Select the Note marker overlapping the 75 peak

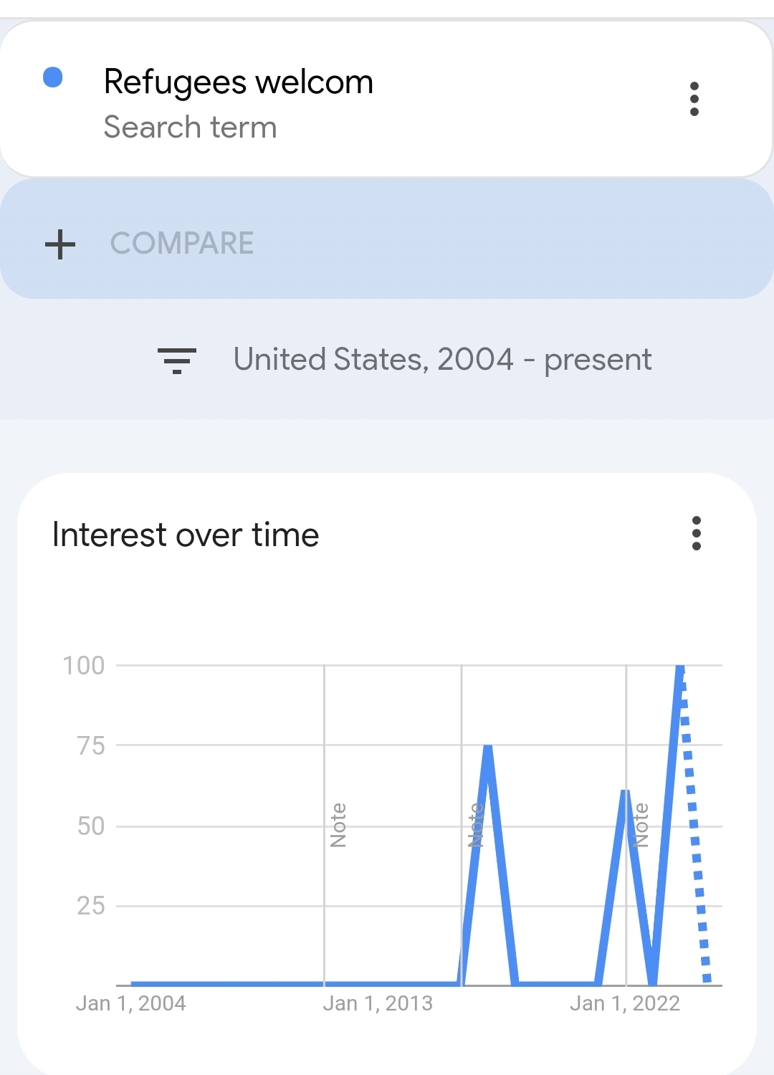[475, 825]
